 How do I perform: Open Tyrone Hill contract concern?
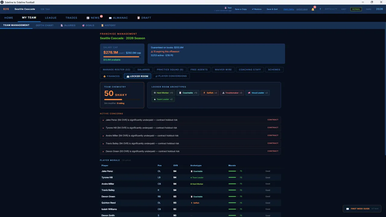(190, 128)
